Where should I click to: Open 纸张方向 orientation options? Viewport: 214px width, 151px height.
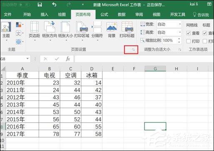[50, 31]
